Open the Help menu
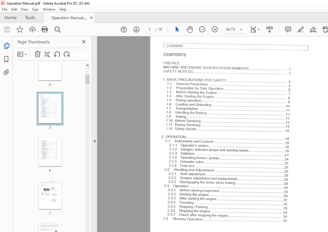The height and width of the screenshot is (232, 328). [x=63, y=9]
